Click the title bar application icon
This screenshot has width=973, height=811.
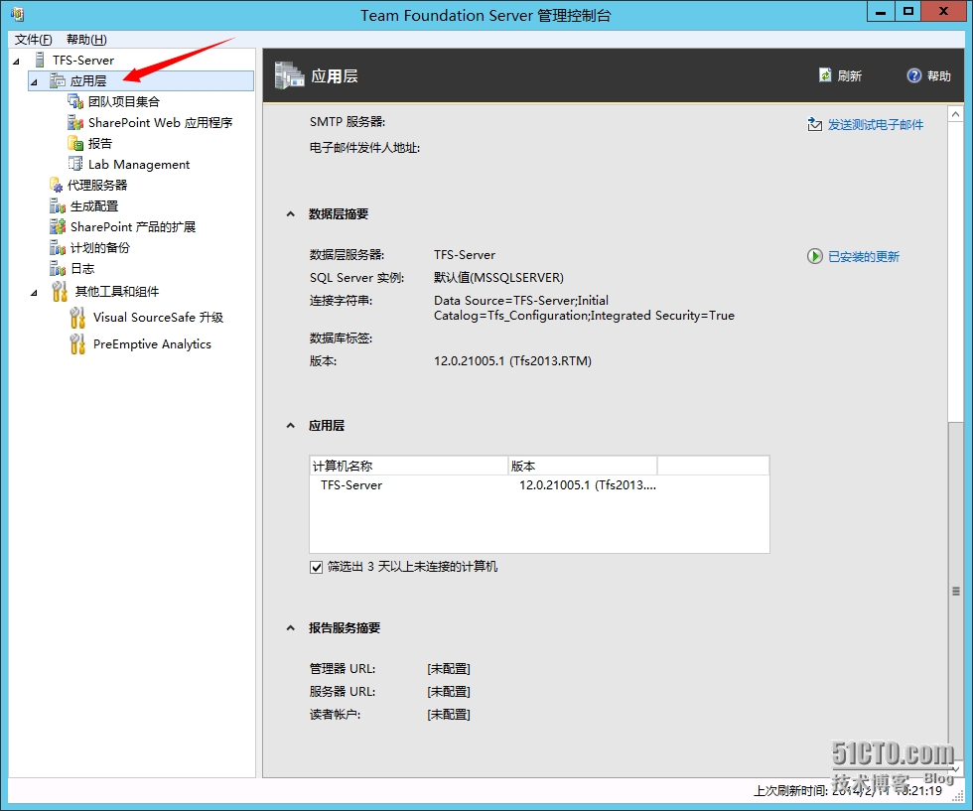point(18,13)
